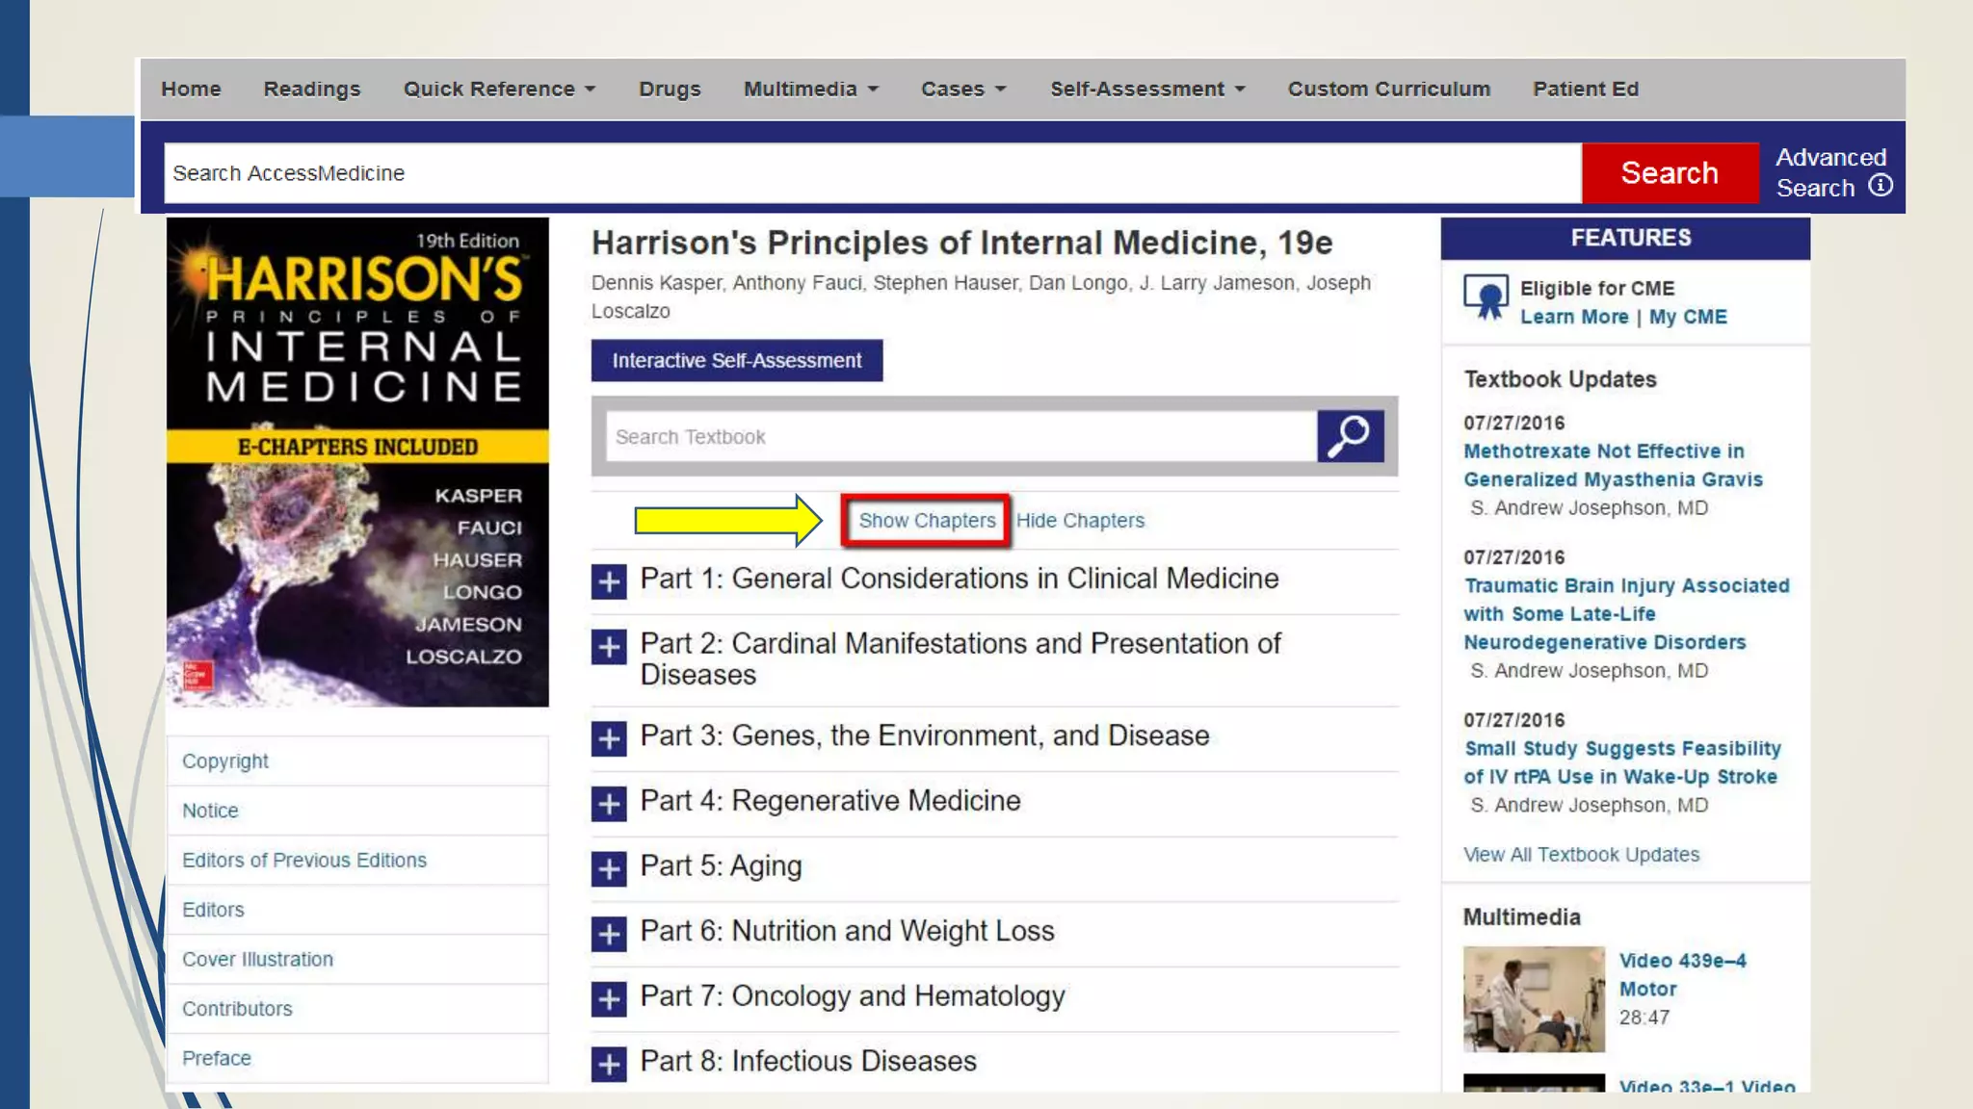Click the Interactive Self-Assessment button

point(737,360)
